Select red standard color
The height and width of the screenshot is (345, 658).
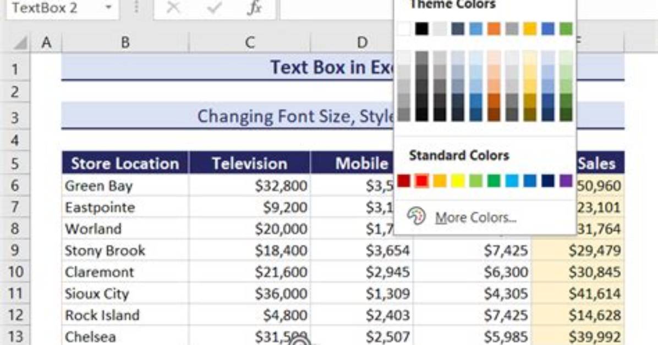(422, 181)
